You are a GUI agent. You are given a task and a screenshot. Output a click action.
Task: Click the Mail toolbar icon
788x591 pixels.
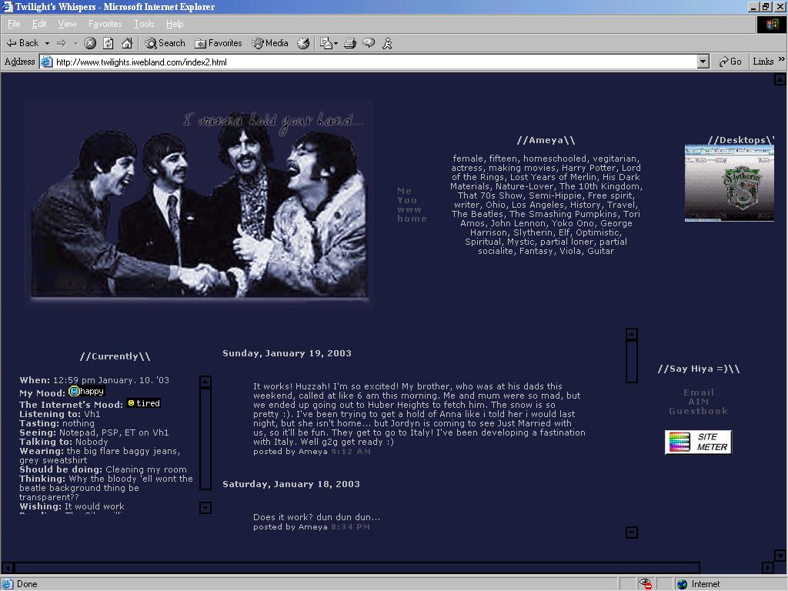click(x=326, y=43)
